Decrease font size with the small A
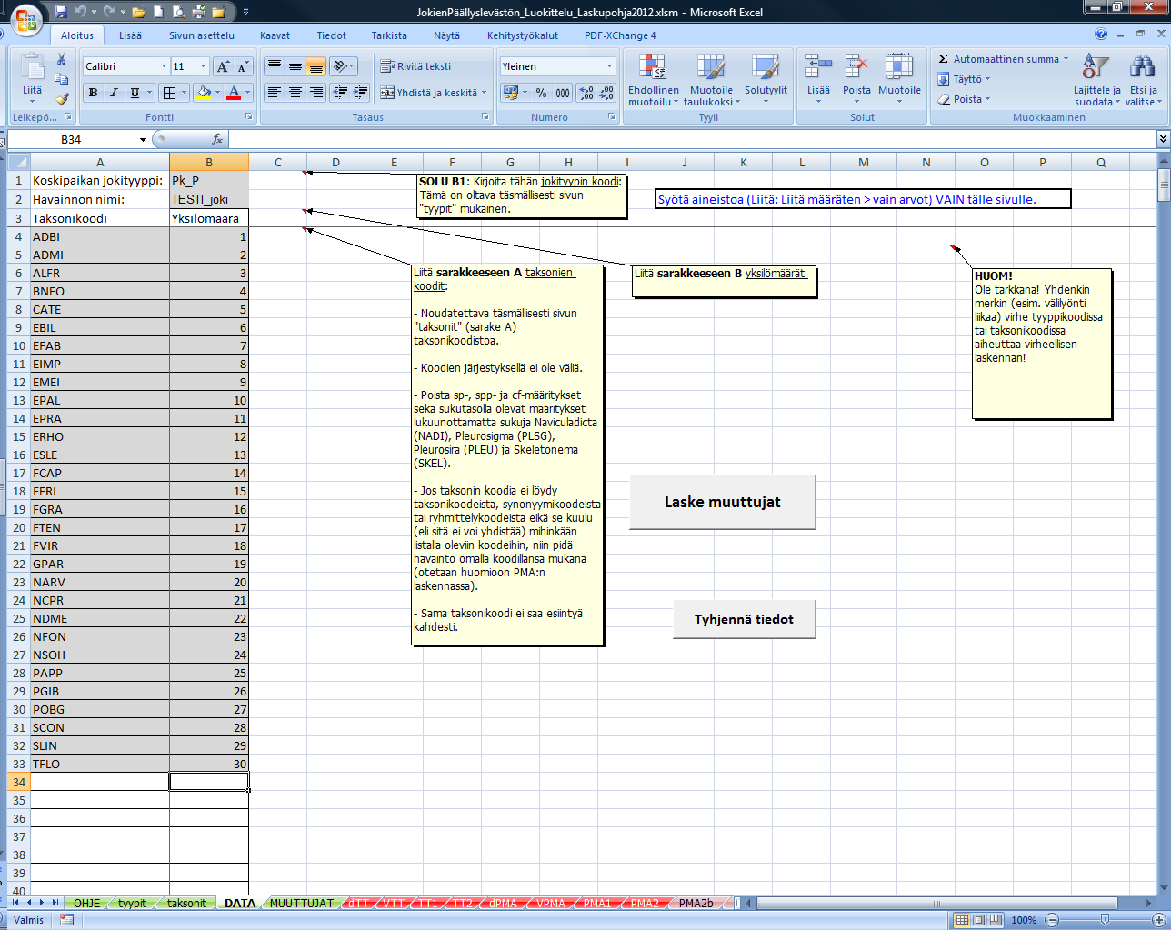1171x930 pixels. 242,66
